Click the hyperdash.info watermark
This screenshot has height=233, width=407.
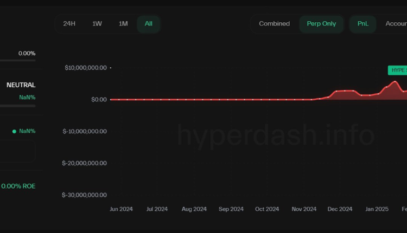(276, 135)
